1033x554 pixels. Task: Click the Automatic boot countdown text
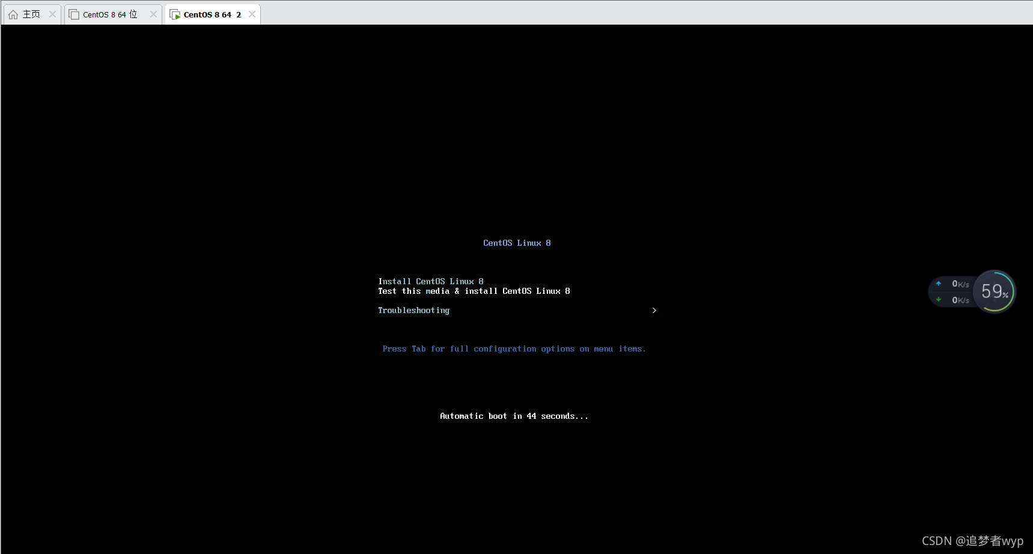(x=514, y=416)
